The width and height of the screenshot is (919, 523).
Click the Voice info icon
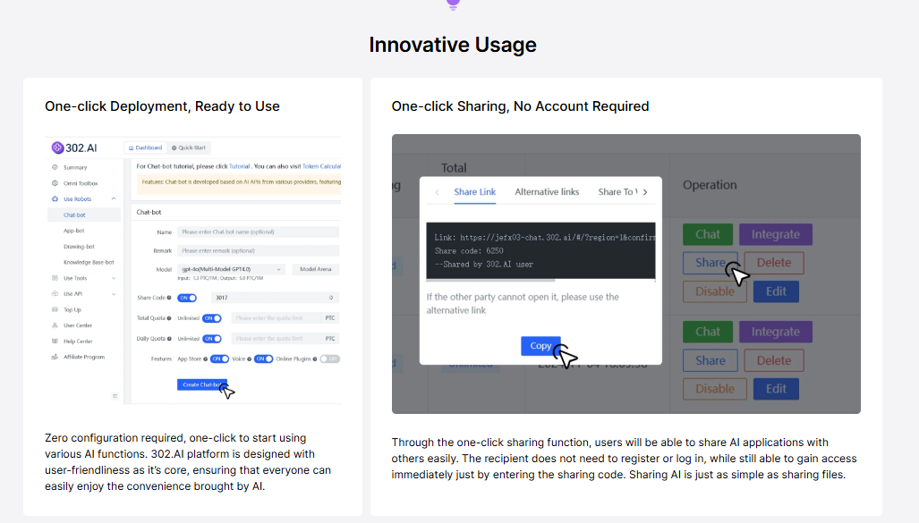[x=249, y=359]
